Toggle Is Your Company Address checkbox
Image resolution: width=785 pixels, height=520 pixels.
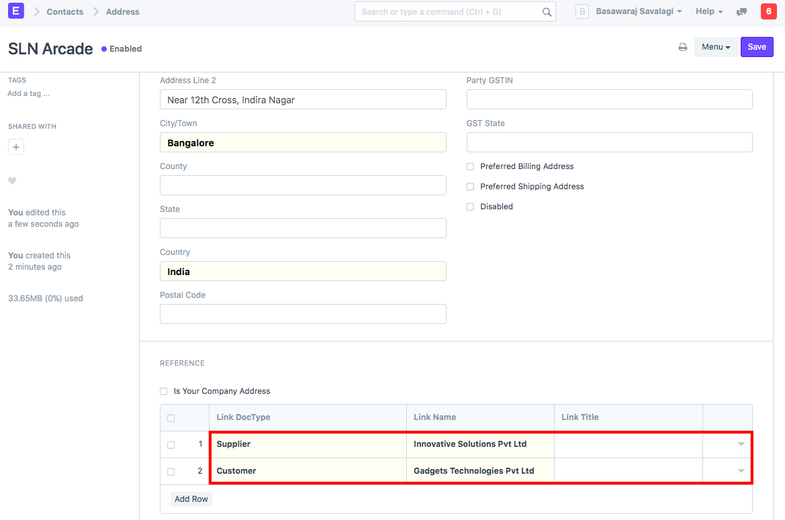pyautogui.click(x=164, y=391)
